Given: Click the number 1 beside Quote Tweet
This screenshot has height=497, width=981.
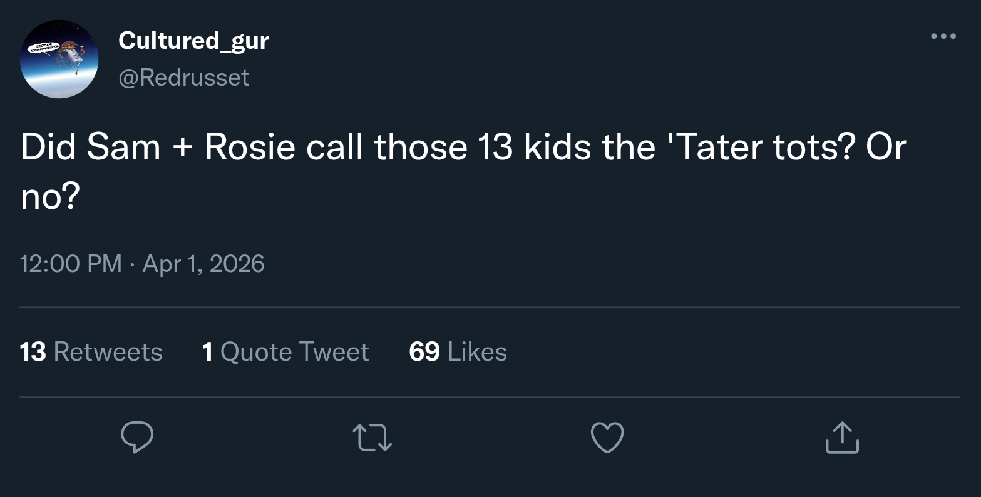Looking at the screenshot, I should pos(208,352).
